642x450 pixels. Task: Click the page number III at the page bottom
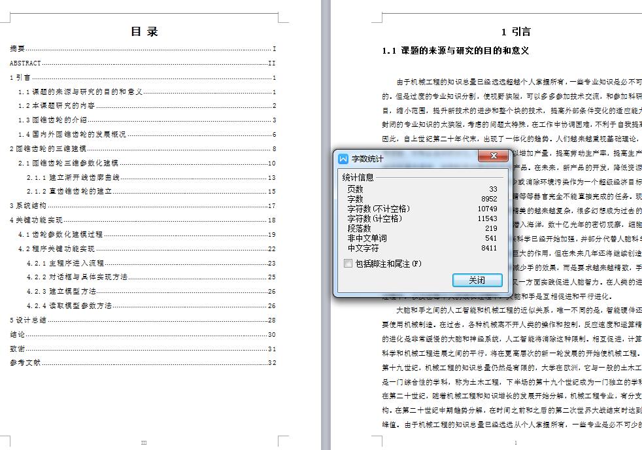pos(143,443)
